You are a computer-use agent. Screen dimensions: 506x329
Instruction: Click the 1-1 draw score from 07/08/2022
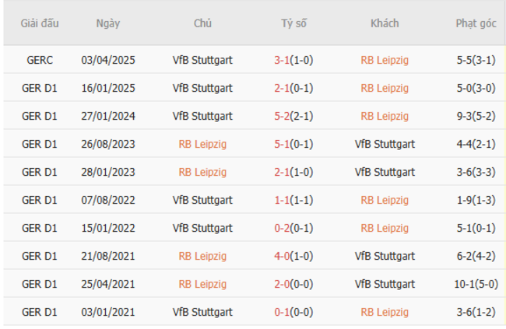point(284,200)
